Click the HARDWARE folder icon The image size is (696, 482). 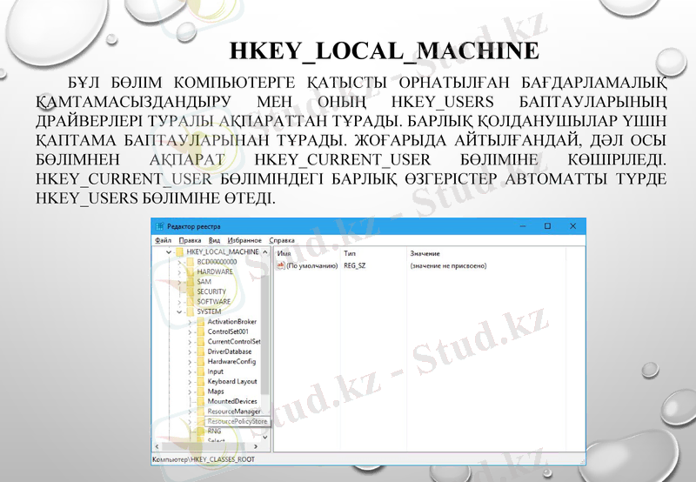coord(191,271)
